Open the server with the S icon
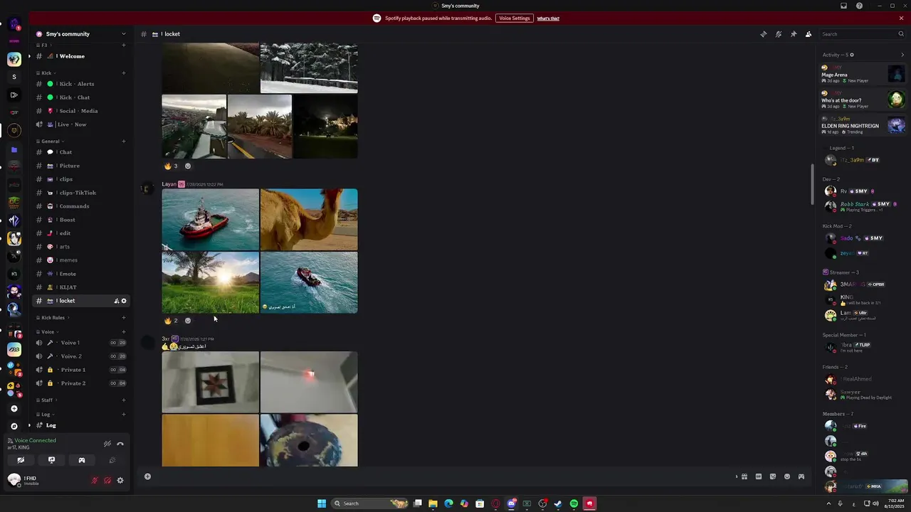911x512 pixels. (14, 77)
